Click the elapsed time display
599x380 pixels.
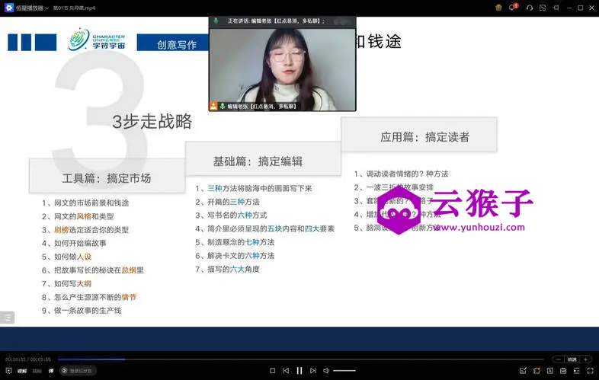15,359
